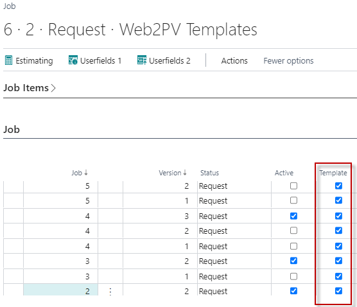Click row selector of job 5 version 2

click(13, 187)
